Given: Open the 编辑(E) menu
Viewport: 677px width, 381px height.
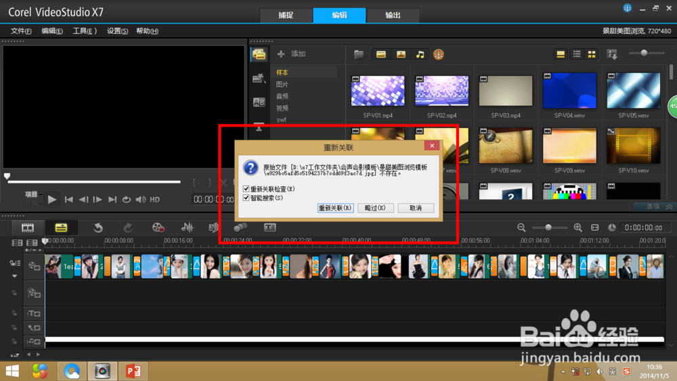Looking at the screenshot, I should 52,31.
